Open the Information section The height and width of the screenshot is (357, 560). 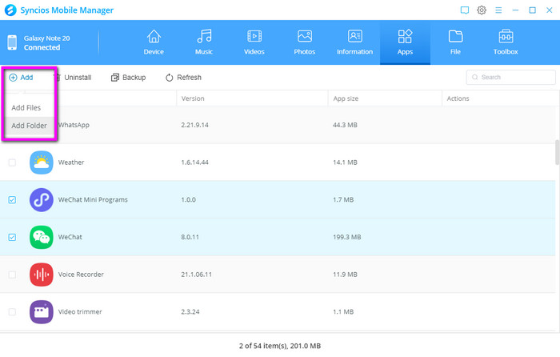coord(354,42)
